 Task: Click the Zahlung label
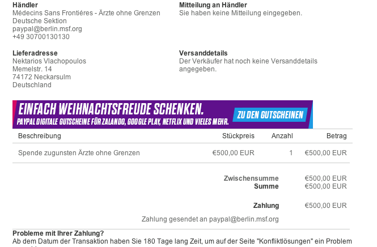point(266,206)
